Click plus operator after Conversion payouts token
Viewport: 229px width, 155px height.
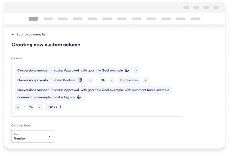click(x=90, y=80)
